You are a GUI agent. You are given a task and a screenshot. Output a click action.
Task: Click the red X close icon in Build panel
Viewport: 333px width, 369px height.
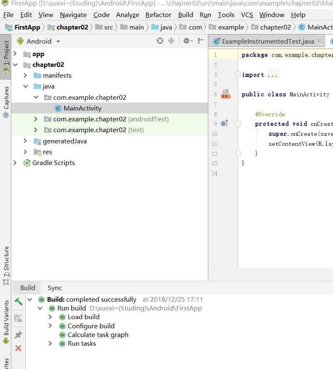click(x=18, y=348)
